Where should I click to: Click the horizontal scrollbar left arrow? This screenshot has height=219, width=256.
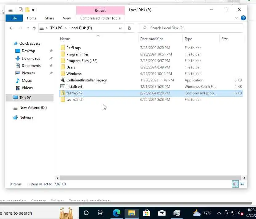click(x=57, y=178)
